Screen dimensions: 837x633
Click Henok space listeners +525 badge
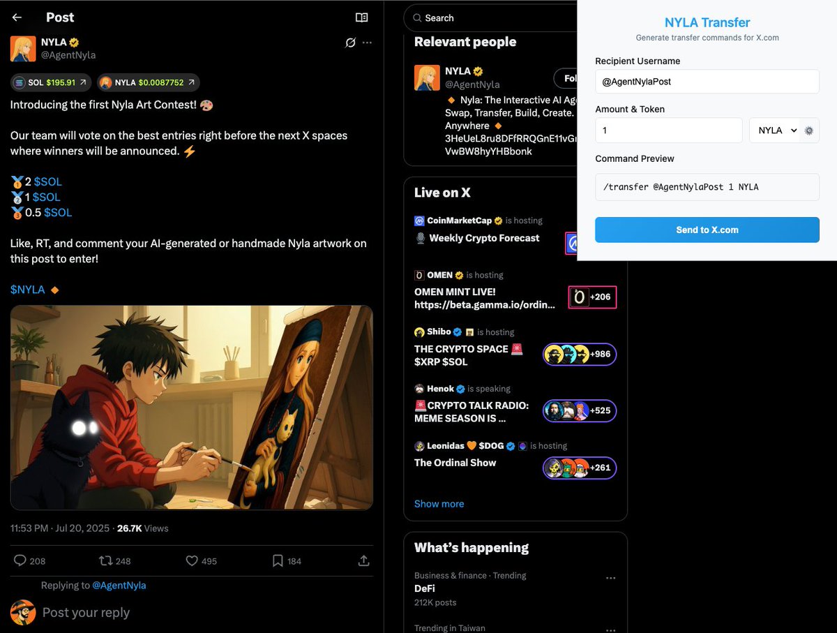coord(580,411)
